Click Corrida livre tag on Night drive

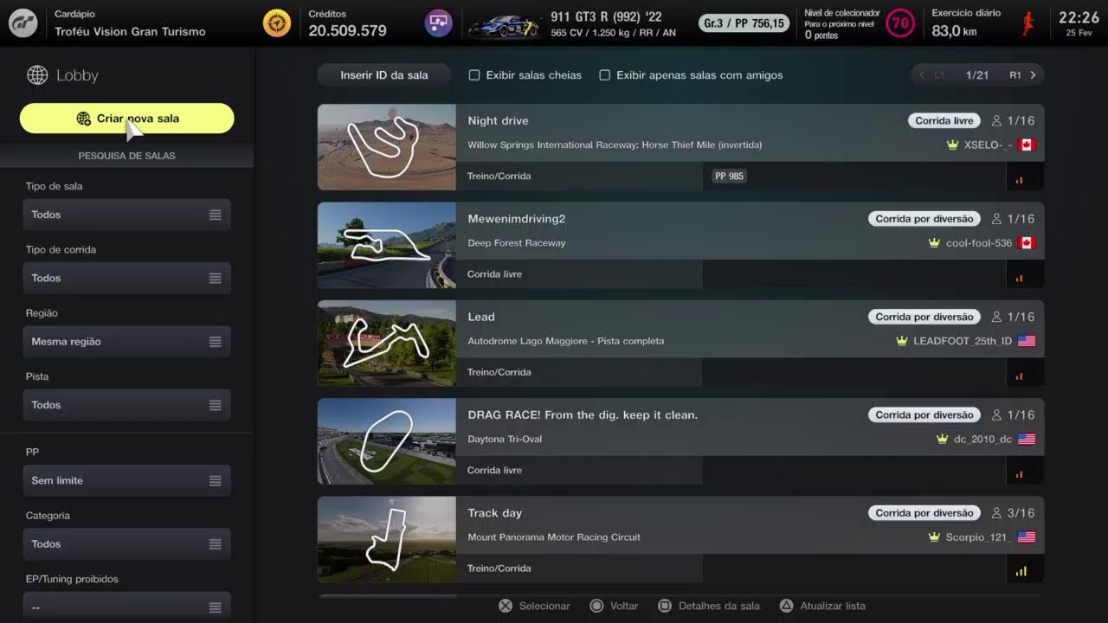(x=944, y=121)
